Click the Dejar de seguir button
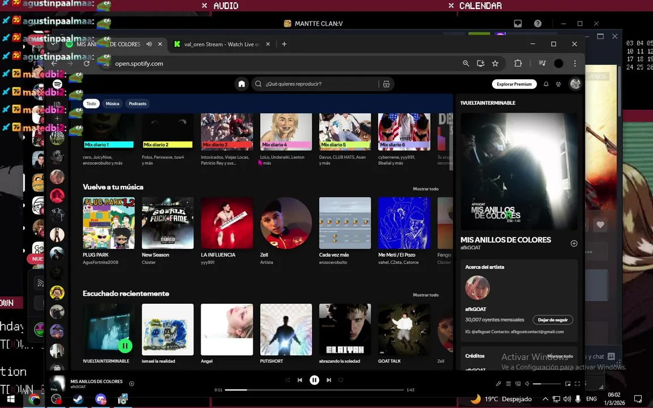The image size is (653, 408). (553, 320)
